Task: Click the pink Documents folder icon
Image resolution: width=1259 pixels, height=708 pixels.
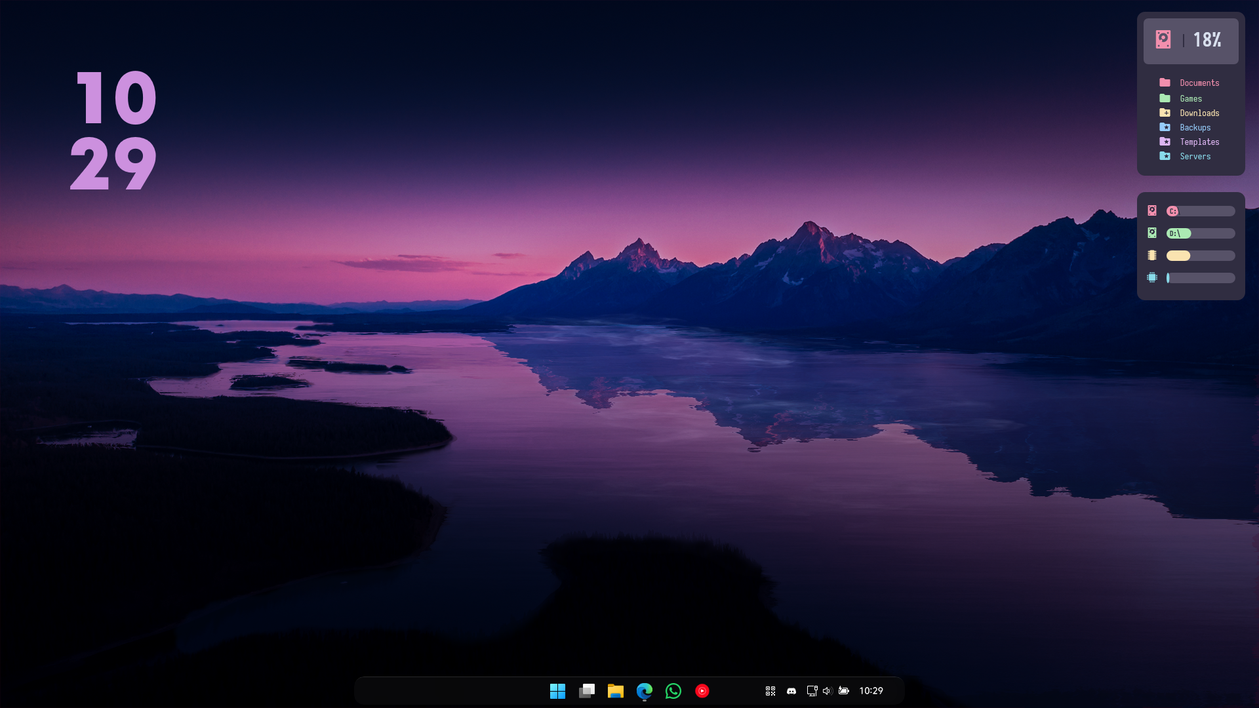Action: [x=1165, y=83]
